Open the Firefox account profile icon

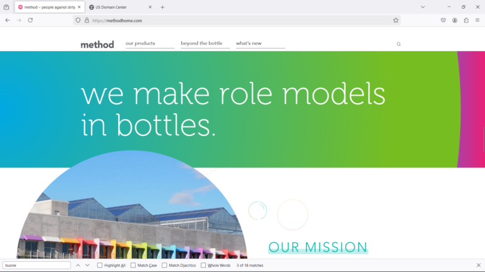coord(455,20)
